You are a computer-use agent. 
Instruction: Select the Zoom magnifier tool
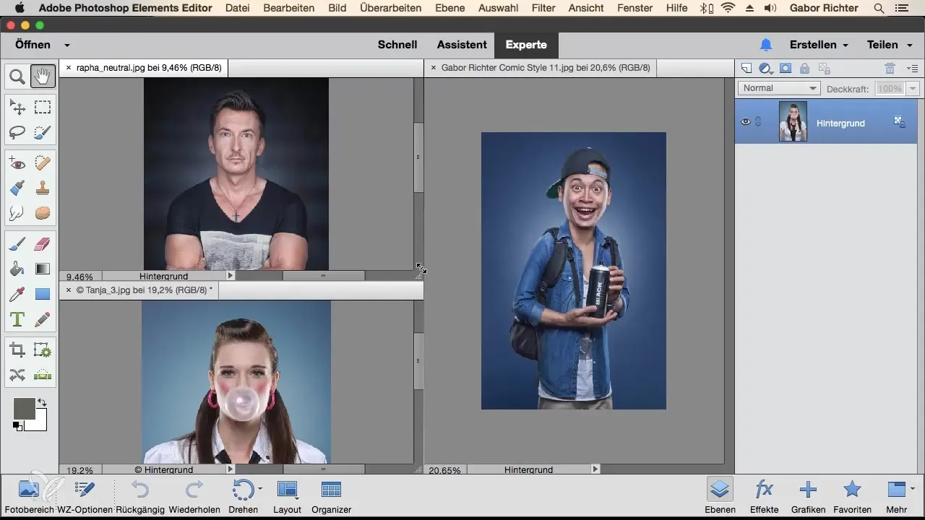[17, 76]
